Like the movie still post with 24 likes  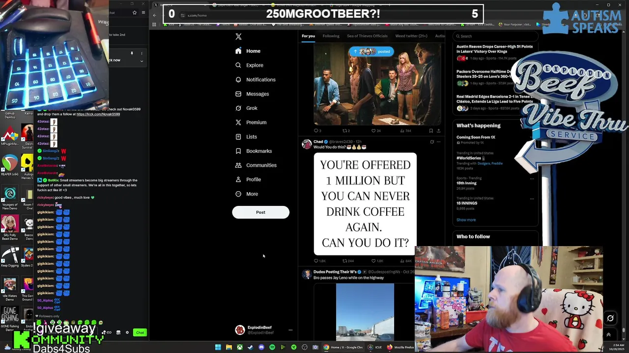pyautogui.click(x=375, y=131)
